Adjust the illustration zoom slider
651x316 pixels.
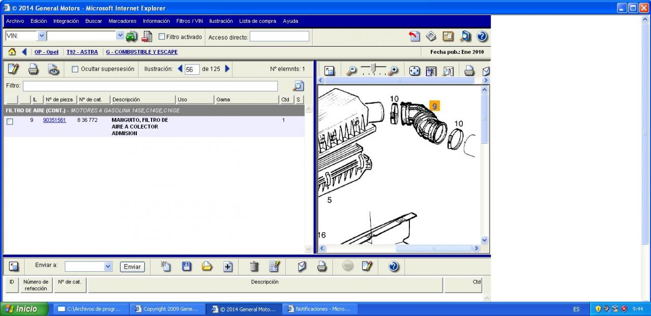click(373, 68)
